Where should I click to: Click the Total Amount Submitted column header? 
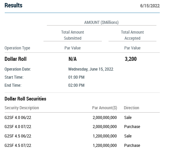pyautogui.click(x=72, y=35)
